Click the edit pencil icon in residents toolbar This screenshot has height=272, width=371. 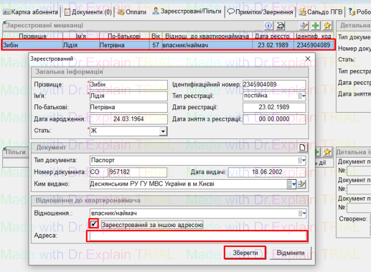304,26
